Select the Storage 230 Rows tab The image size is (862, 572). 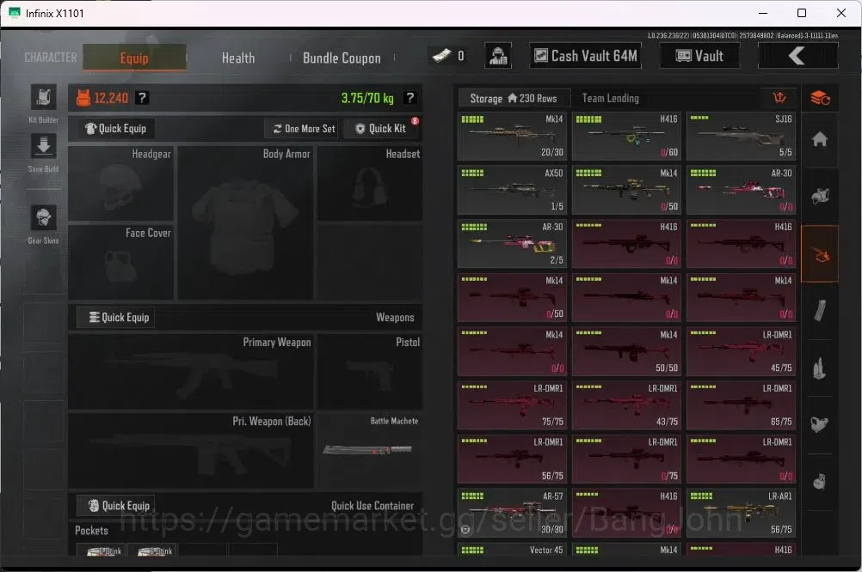tap(514, 98)
